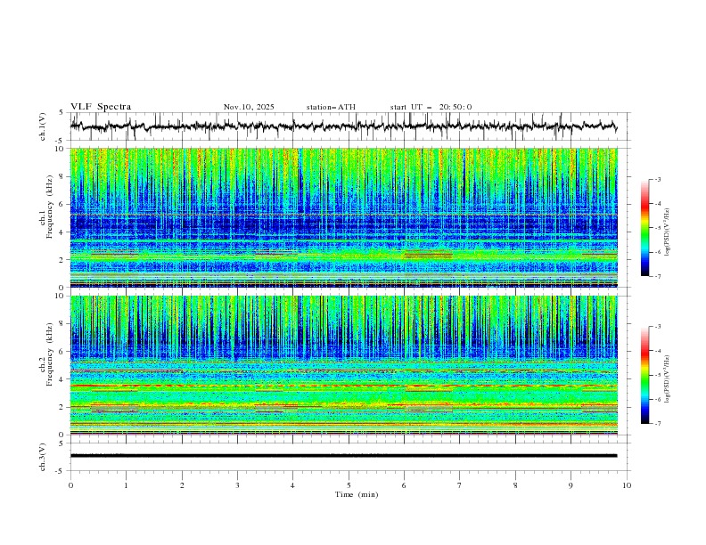706x545 pixels.
Task: Click the ch.3 flat black waveform trace
Action: 343,456
